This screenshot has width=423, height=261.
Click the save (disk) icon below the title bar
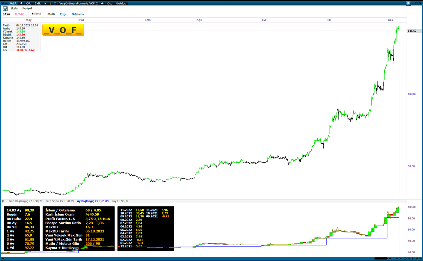coord(5,8)
